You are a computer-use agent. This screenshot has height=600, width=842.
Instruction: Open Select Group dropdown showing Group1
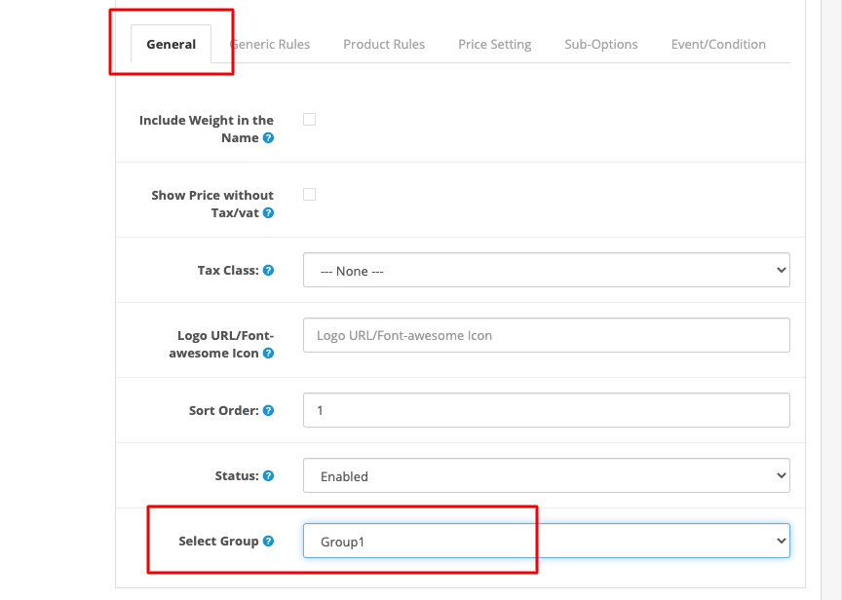coord(546,541)
